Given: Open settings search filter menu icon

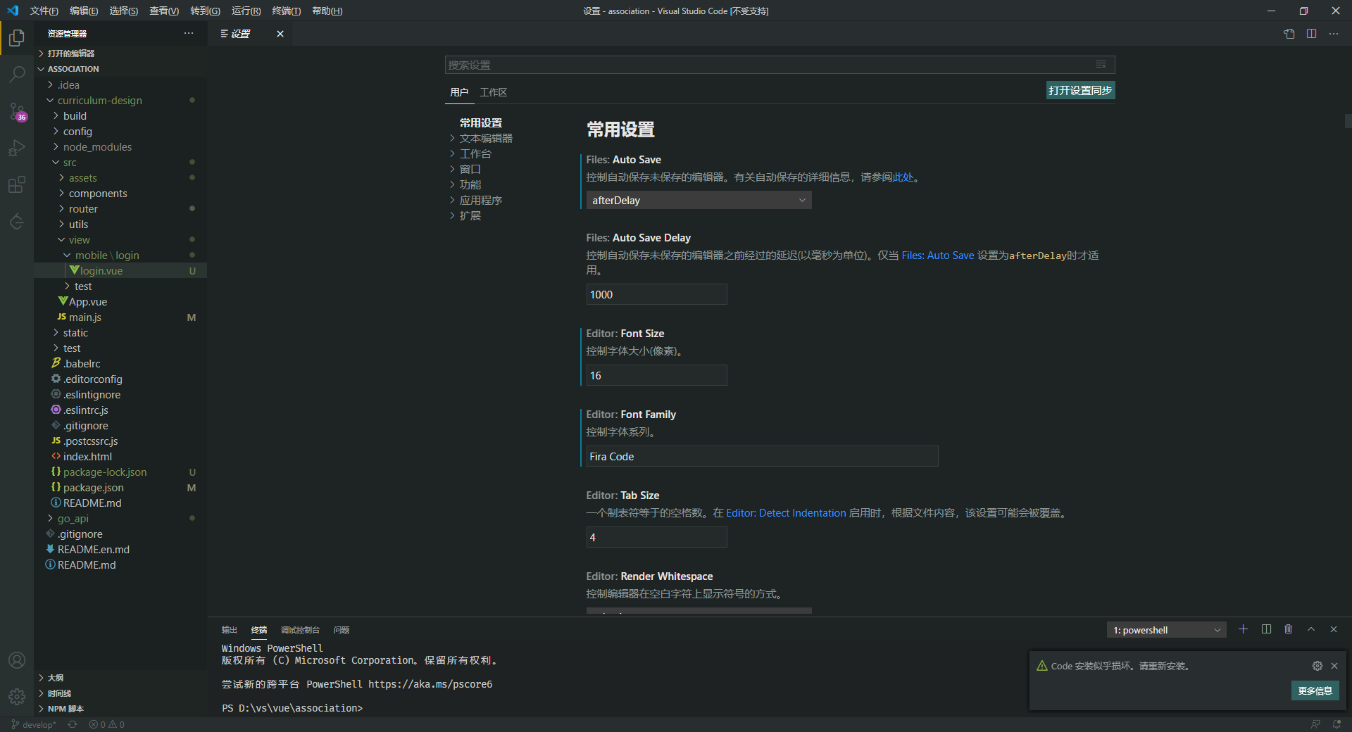Looking at the screenshot, I should click(x=1101, y=65).
